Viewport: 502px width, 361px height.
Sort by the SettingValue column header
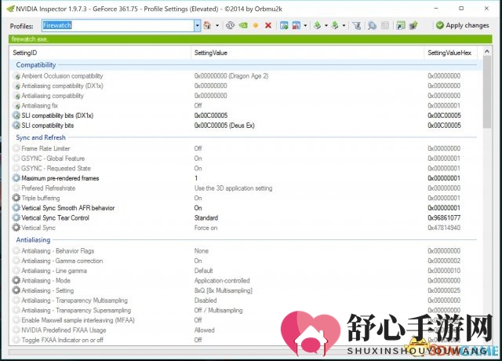click(x=307, y=53)
